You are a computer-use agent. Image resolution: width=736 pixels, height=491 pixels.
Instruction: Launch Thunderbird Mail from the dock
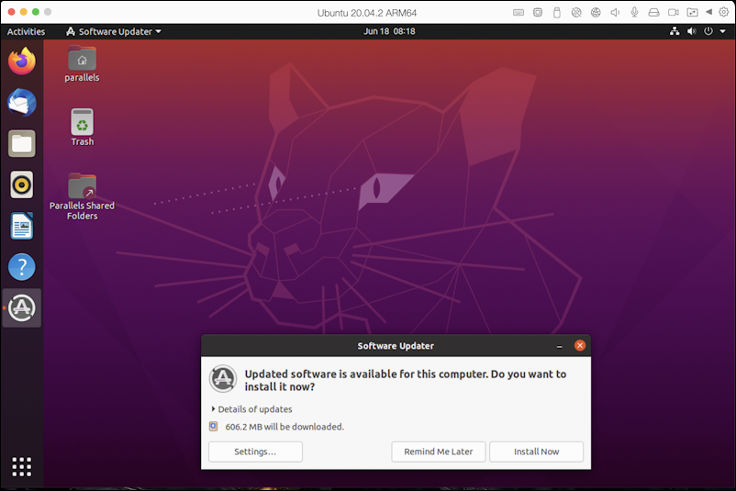point(22,103)
